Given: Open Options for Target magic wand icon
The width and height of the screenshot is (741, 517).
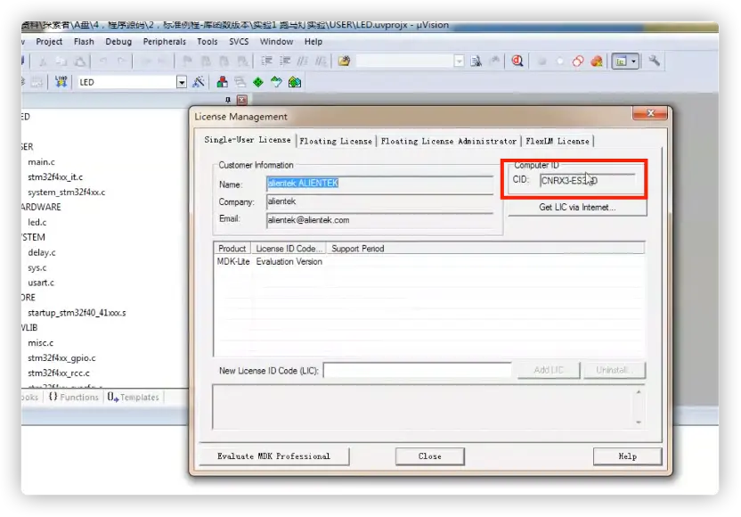Looking at the screenshot, I should (x=199, y=82).
